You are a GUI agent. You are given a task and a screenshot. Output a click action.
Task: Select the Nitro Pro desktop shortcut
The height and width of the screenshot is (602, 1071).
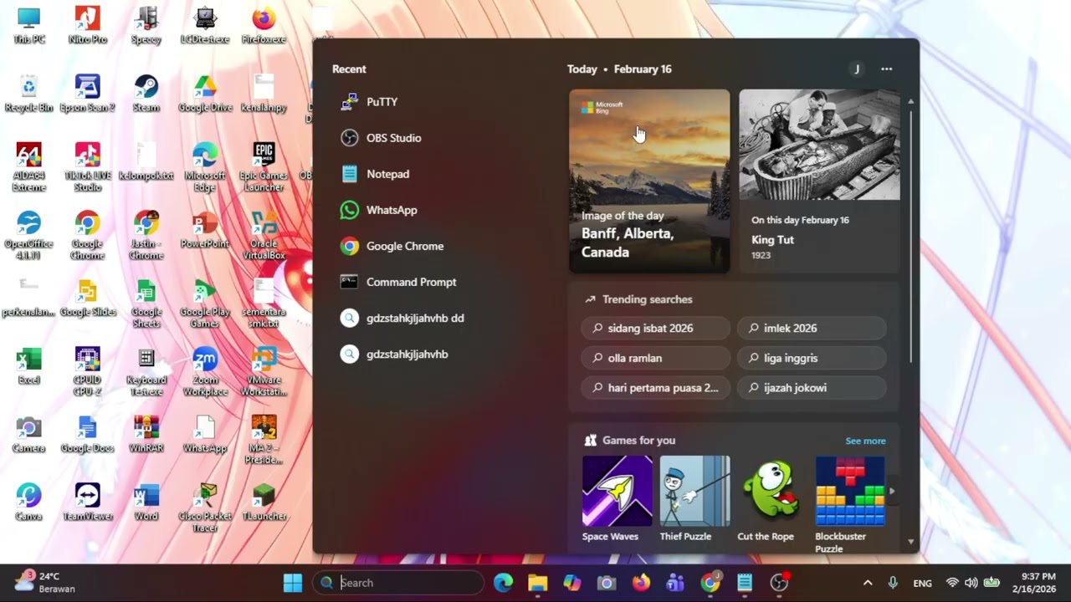(87, 26)
